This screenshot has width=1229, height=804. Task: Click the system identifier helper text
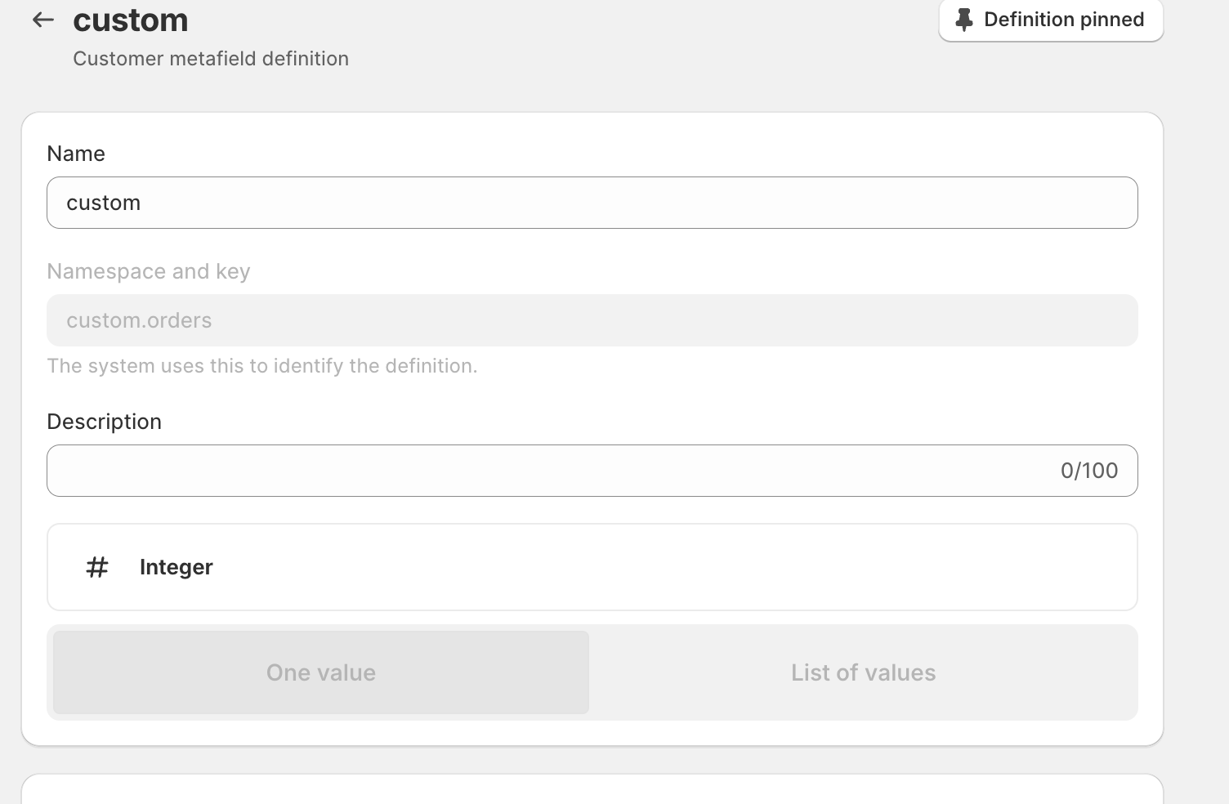[261, 366]
